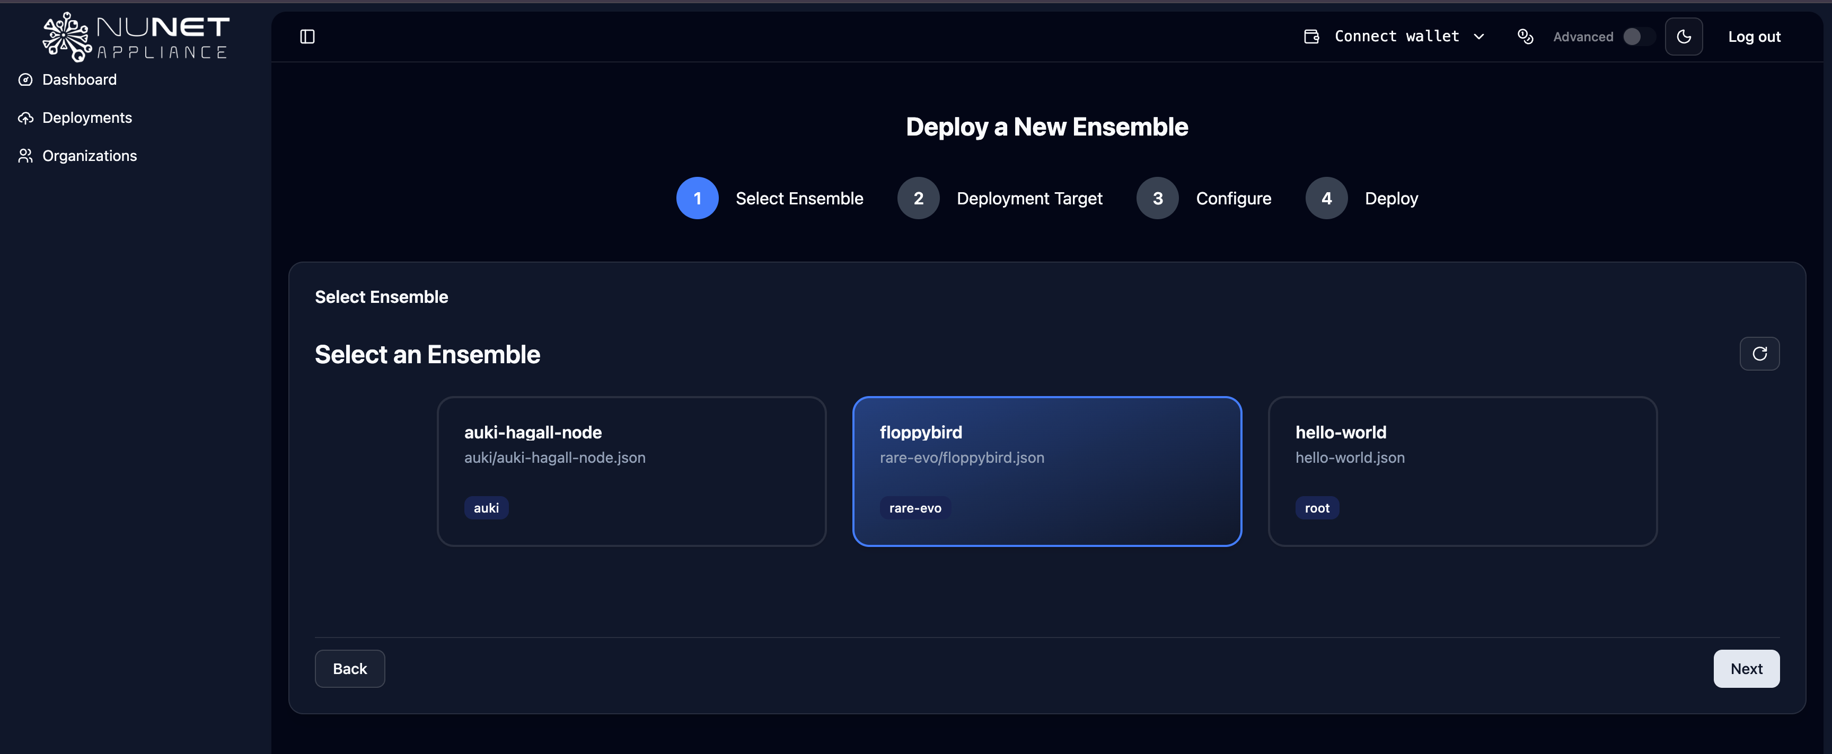1832x754 pixels.
Task: Open the Connect wallet dropdown
Action: tap(1396, 35)
